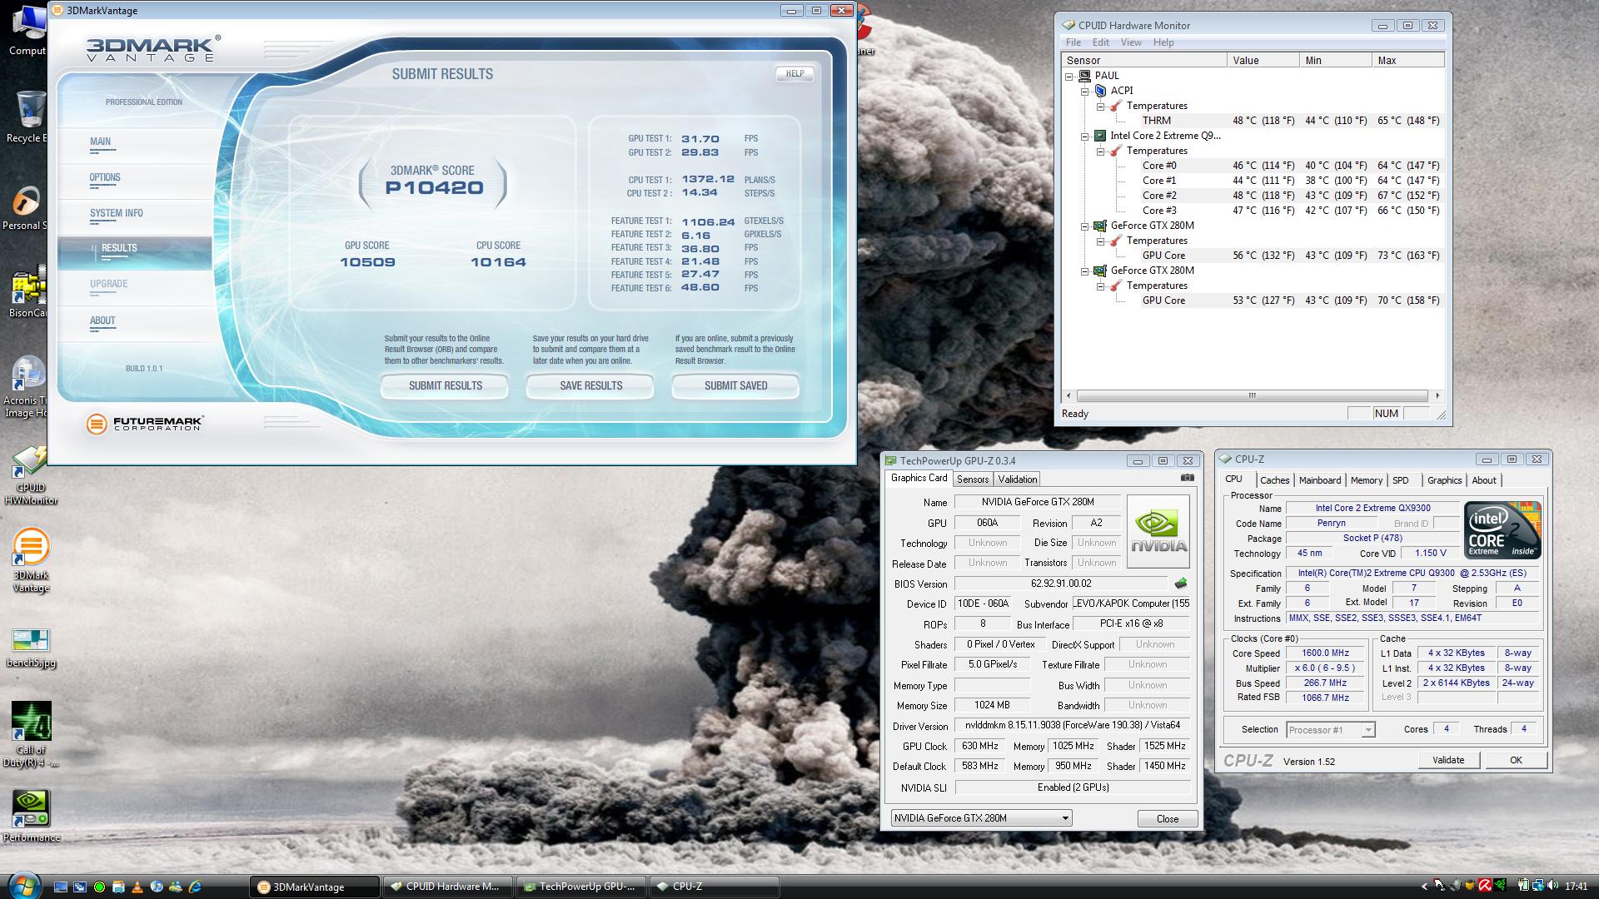
Task: Click the GPU-Z screenshot camera icon
Action: click(1187, 478)
